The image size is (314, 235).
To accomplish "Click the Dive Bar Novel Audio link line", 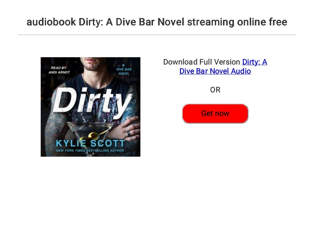I will coord(215,71).
